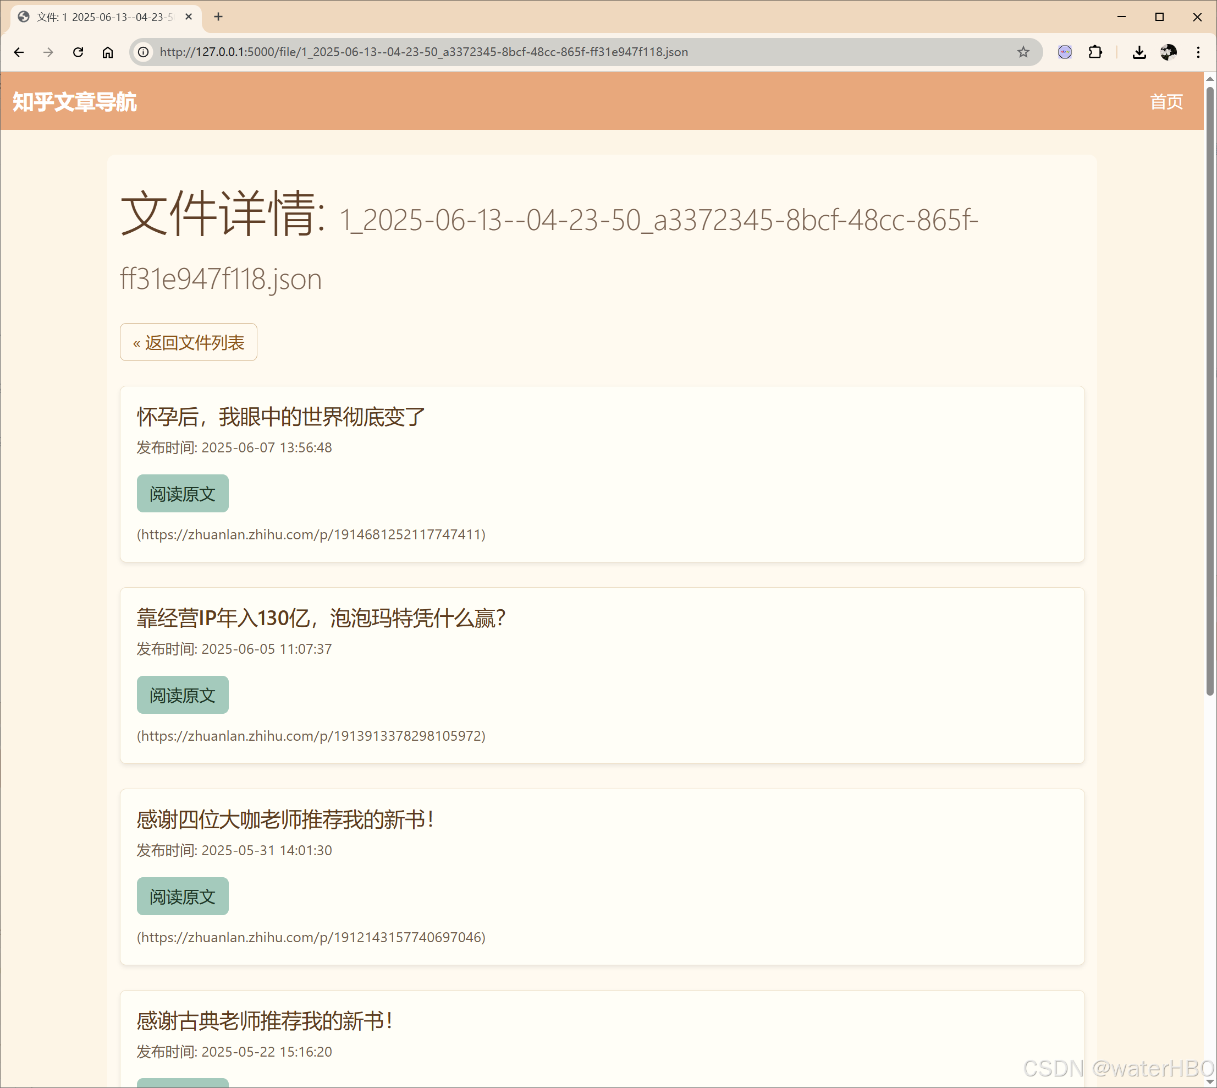Click the address bar URL field
1217x1088 pixels.
coord(538,52)
